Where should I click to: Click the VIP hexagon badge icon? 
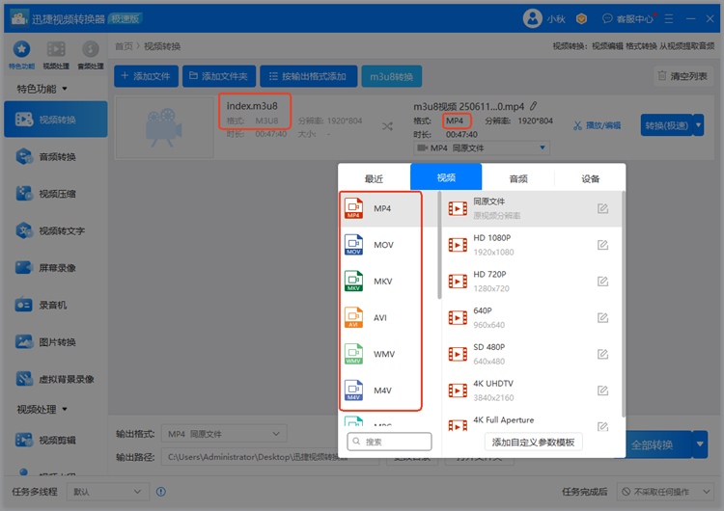pyautogui.click(x=581, y=18)
